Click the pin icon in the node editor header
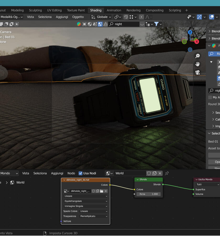This screenshot has width=220, height=236. point(167,173)
